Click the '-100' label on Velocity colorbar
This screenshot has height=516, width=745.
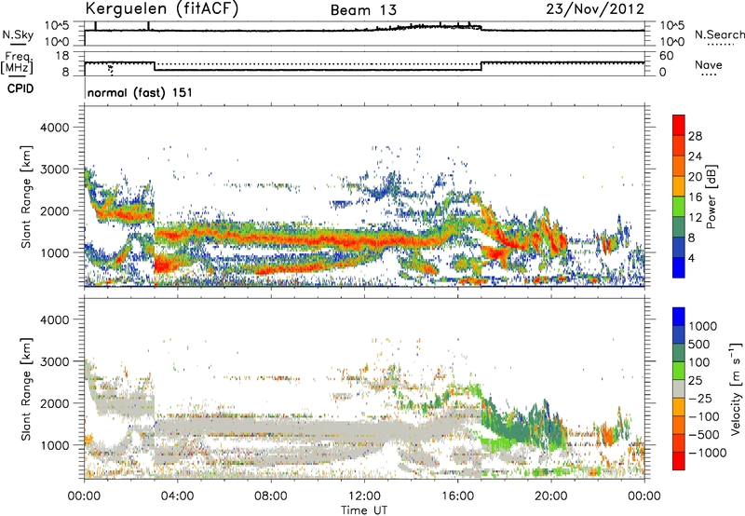[x=704, y=416]
